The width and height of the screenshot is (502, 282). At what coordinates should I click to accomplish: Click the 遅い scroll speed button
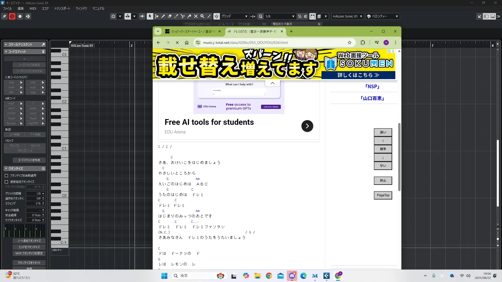tap(383, 132)
